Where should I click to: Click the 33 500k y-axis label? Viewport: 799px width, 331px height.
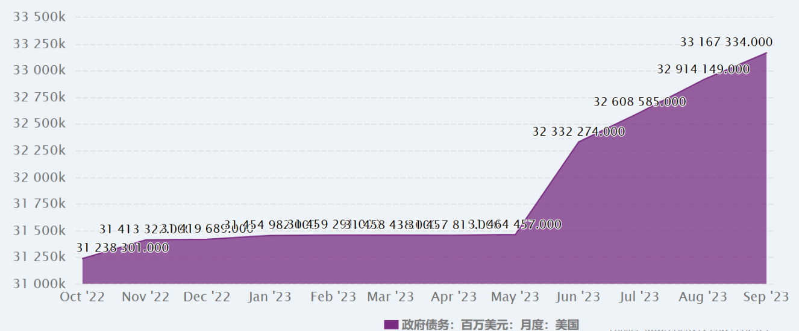(x=39, y=17)
